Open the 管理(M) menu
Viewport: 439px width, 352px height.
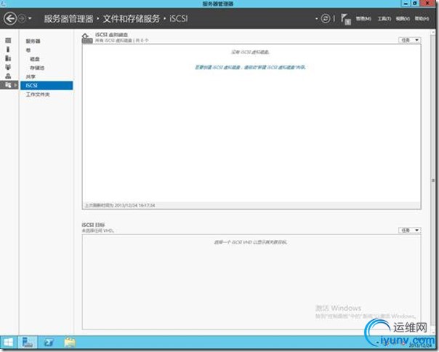coord(363,18)
